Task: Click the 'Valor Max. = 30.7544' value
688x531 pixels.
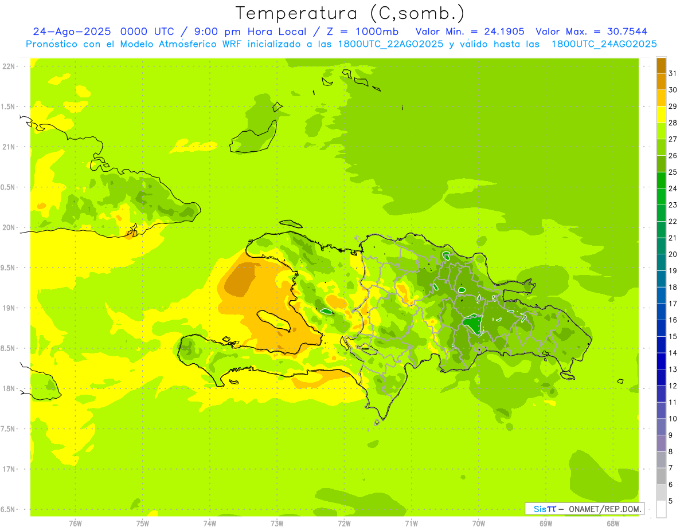Action: [592, 32]
